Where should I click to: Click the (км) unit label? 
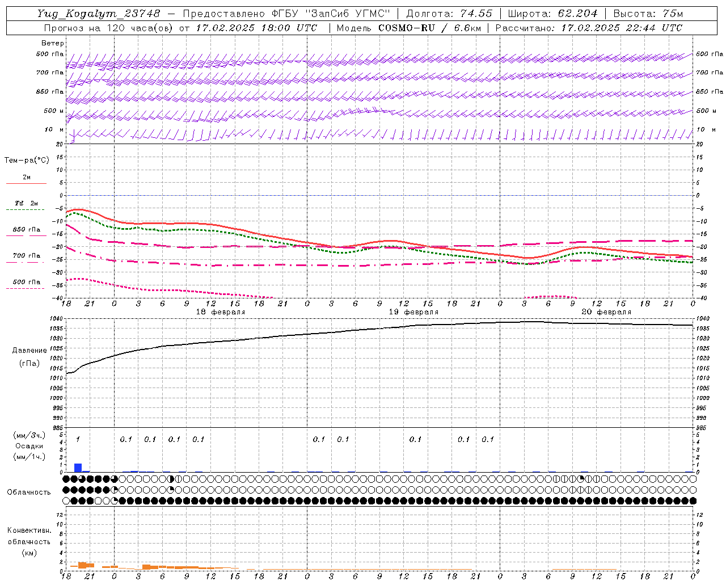[x=29, y=553]
